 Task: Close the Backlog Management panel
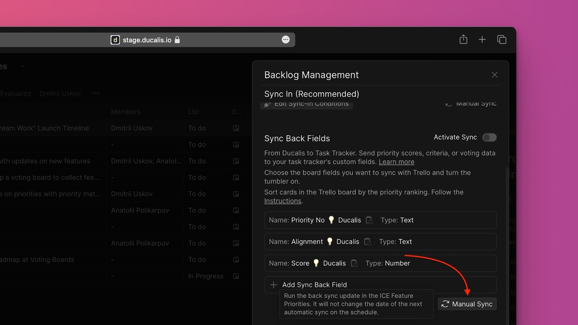point(495,75)
